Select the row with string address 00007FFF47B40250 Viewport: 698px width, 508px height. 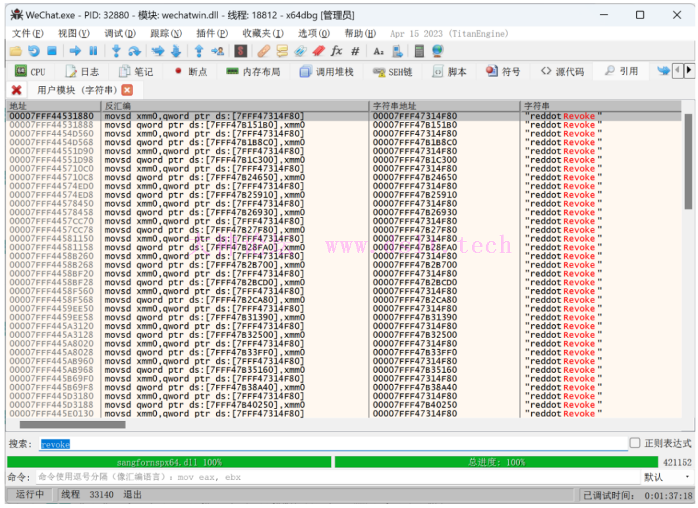(x=343, y=405)
